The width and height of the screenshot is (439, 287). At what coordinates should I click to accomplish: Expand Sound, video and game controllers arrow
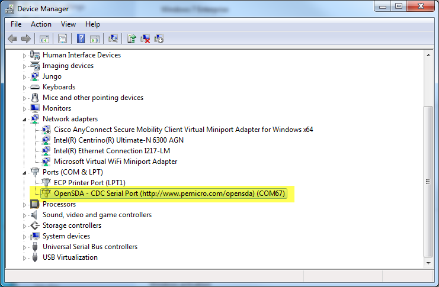coord(24,215)
